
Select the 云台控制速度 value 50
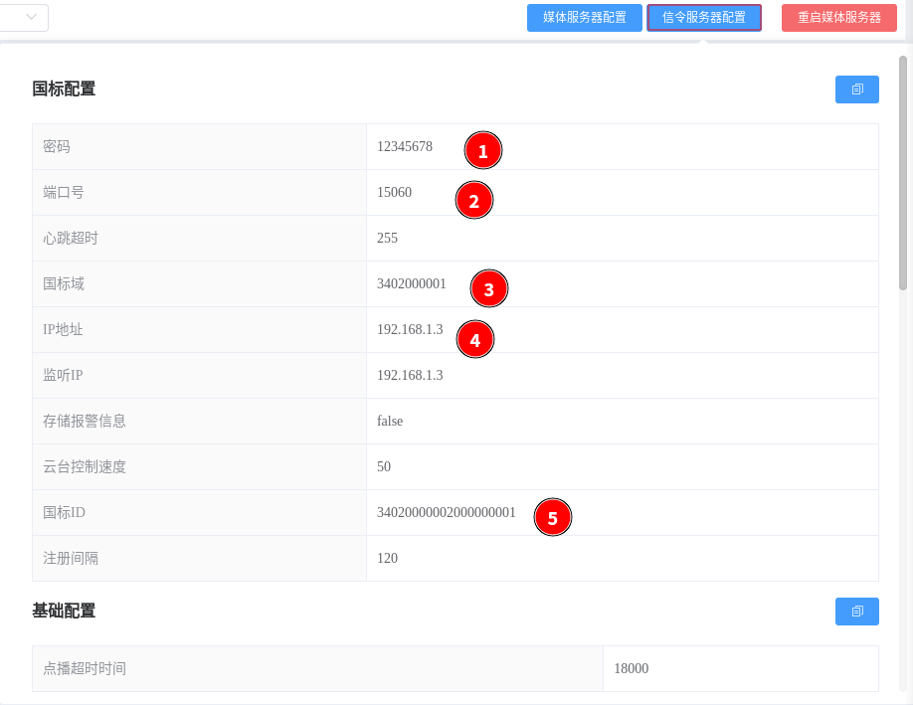pyautogui.click(x=384, y=467)
